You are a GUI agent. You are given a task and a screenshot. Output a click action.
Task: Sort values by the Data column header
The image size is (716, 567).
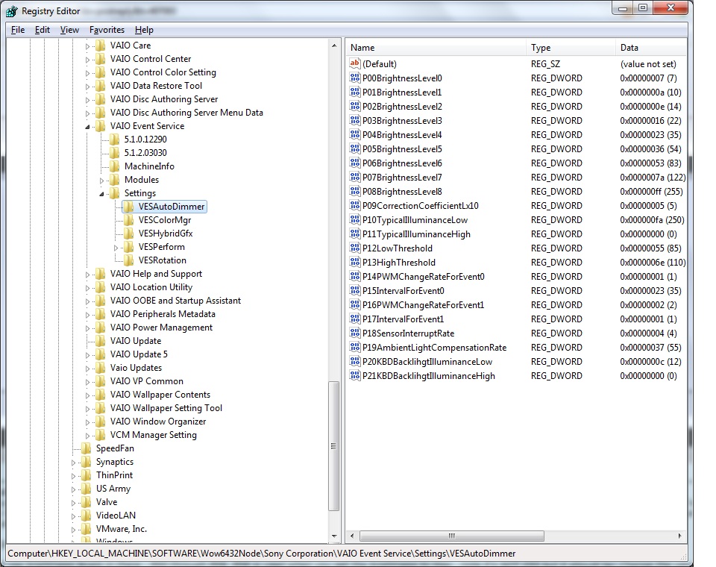pyautogui.click(x=651, y=48)
